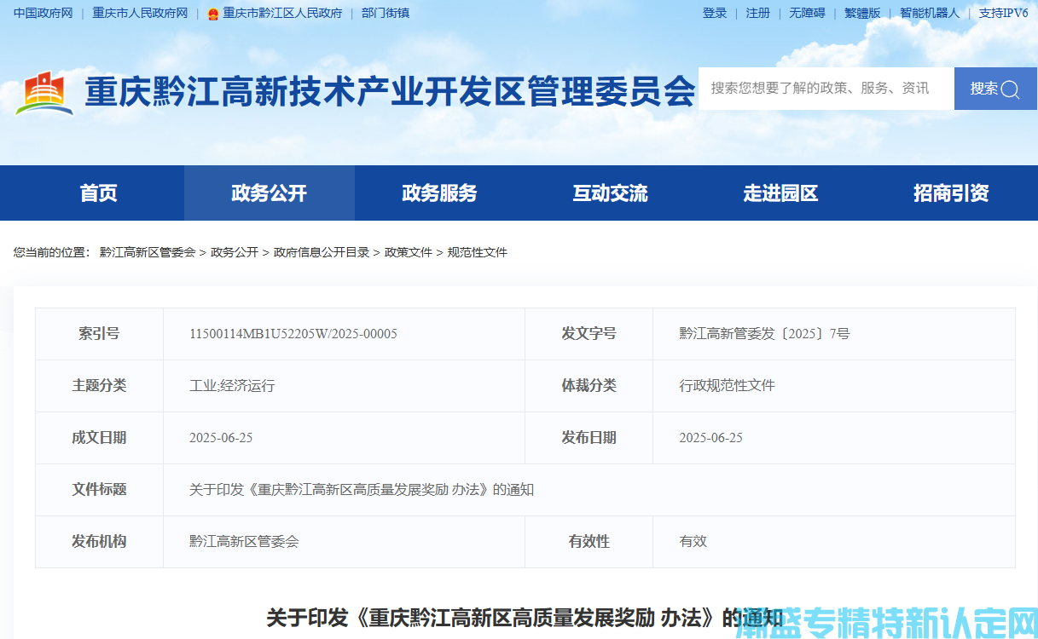
Task: Click 发布日期 value 2025-06-25
Action: point(710,438)
